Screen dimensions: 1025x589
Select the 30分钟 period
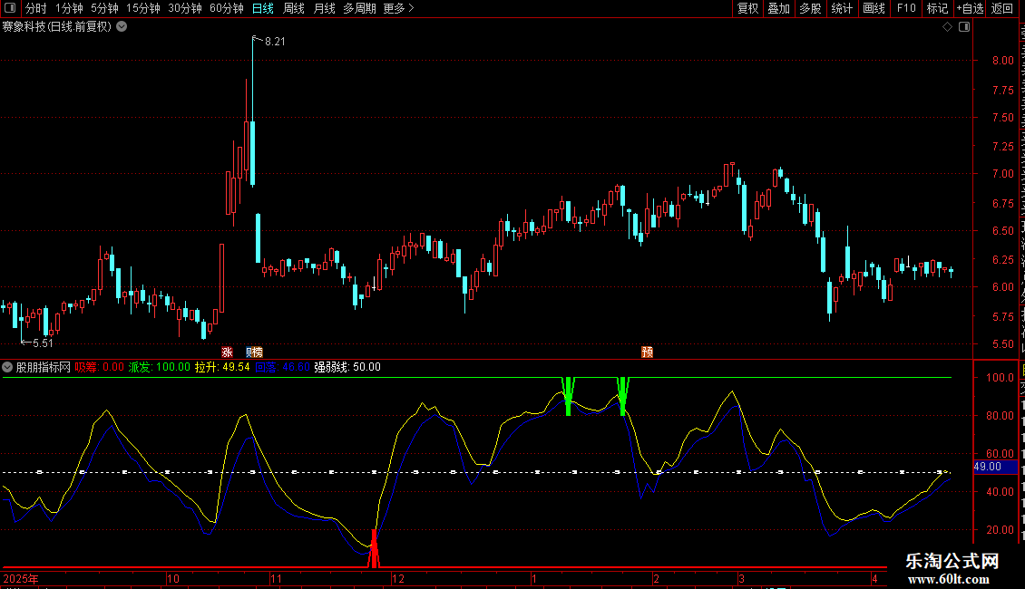tap(185, 8)
